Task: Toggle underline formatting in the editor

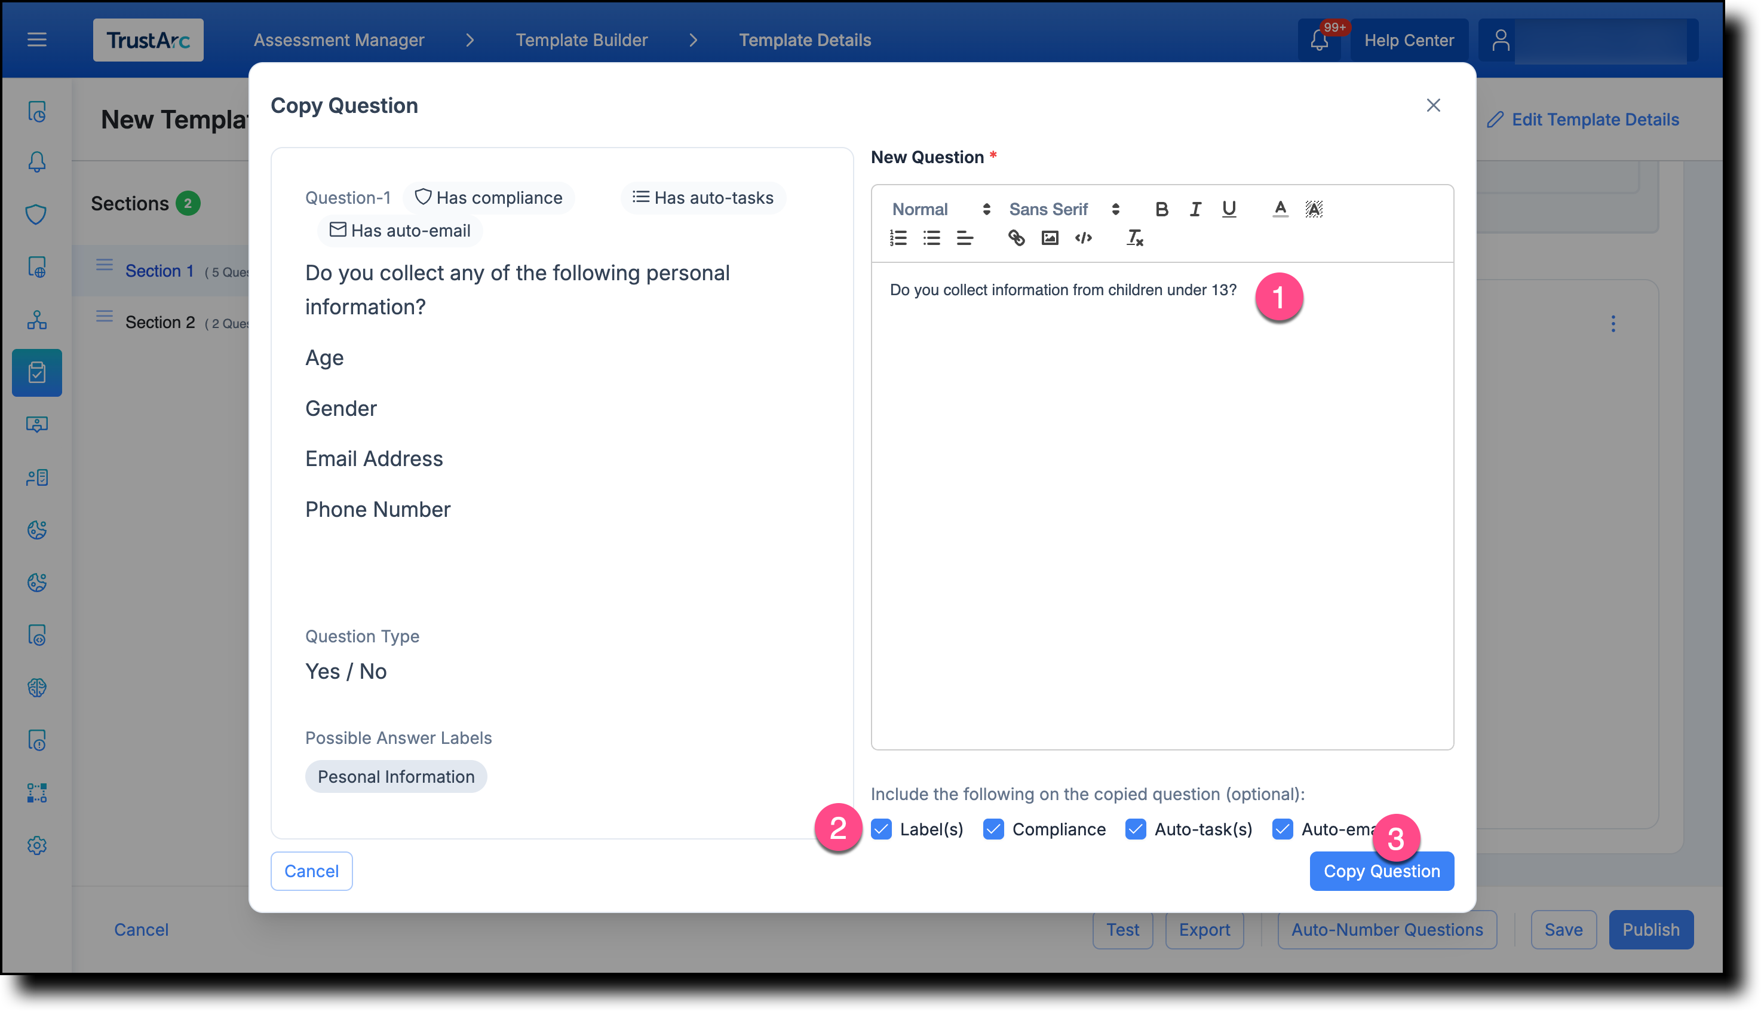Action: 1229,209
